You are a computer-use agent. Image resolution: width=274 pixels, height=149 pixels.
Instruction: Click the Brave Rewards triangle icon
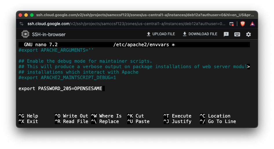pos(252,24)
